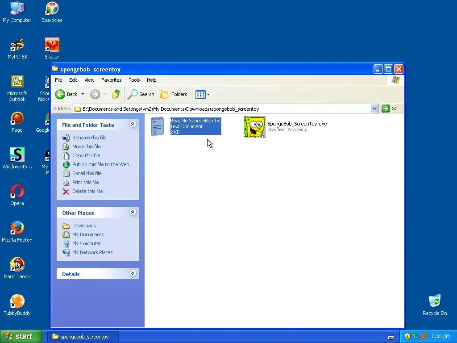Click Copy this file
This screenshot has height=343, width=457.
(x=81, y=155)
